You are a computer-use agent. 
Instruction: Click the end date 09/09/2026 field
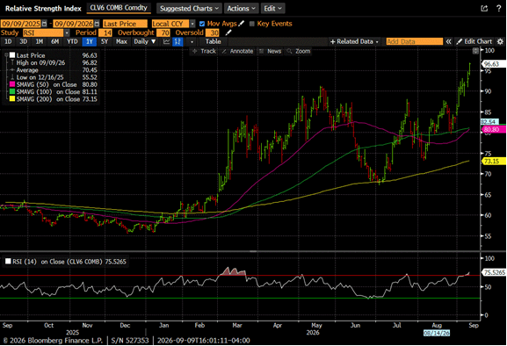click(74, 24)
